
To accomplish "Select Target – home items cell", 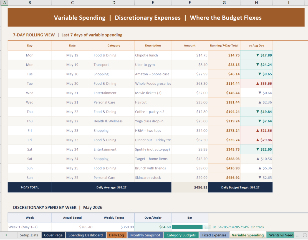I will coord(153,159).
